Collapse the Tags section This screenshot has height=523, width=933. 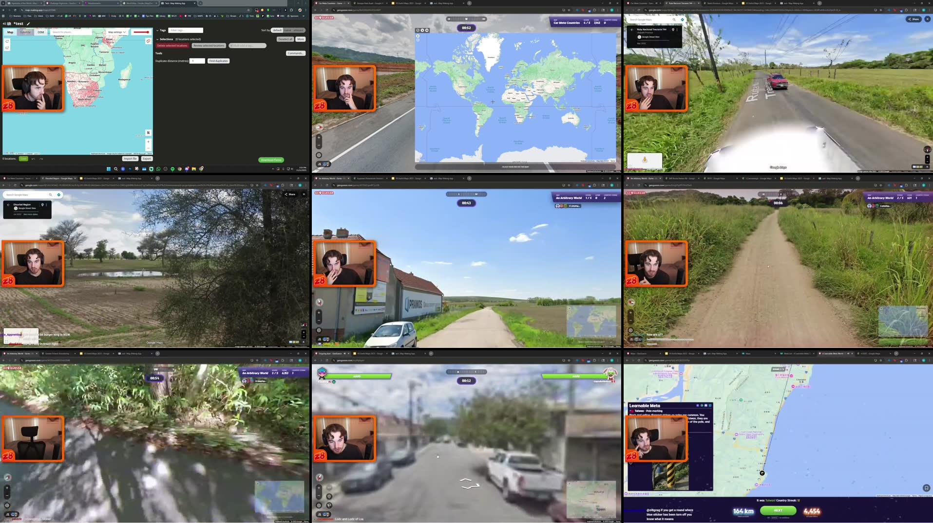point(157,30)
